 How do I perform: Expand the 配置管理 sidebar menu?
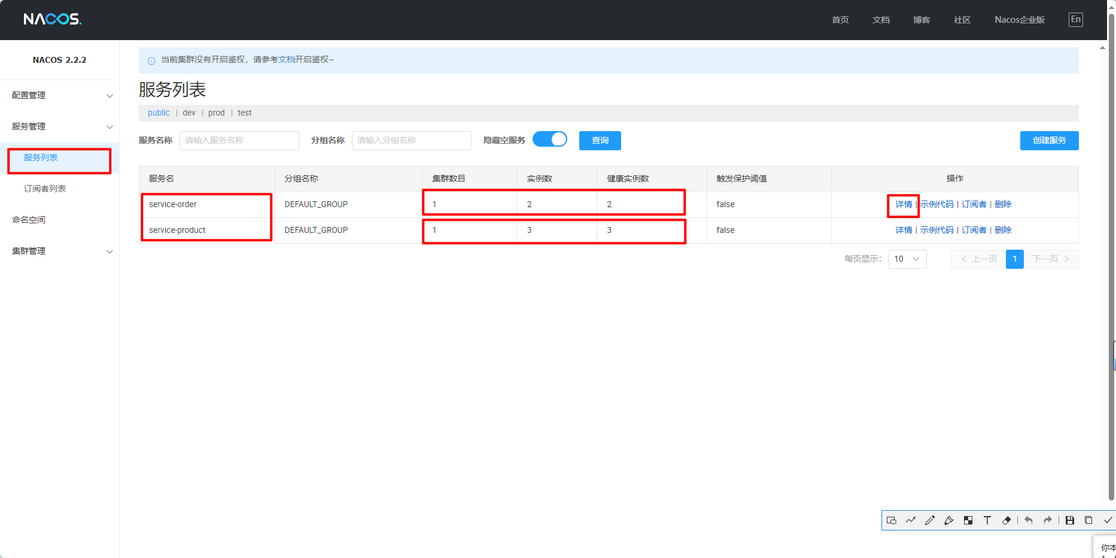click(60, 96)
